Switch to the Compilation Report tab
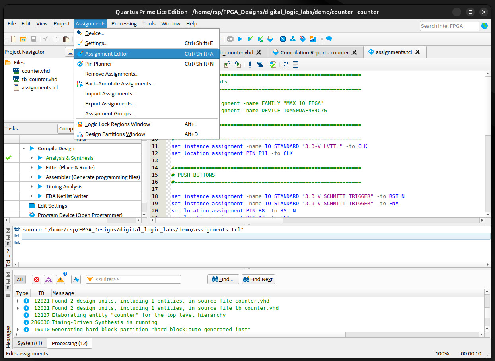 tap(314, 52)
